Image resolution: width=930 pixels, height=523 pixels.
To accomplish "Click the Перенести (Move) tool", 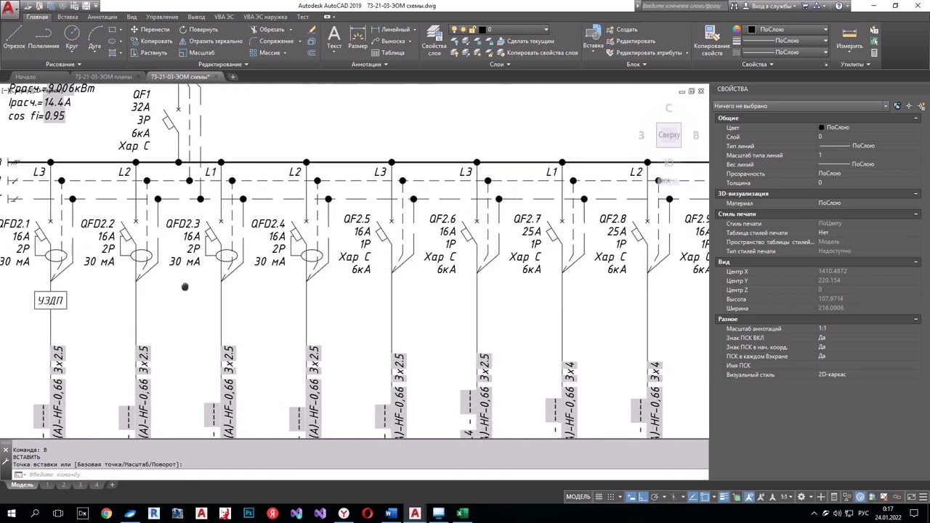I will [x=150, y=30].
